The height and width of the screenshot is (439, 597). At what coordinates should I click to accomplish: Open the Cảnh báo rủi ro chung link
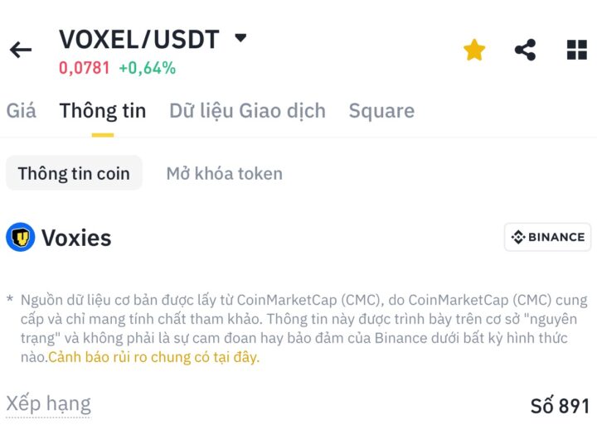[x=154, y=357]
